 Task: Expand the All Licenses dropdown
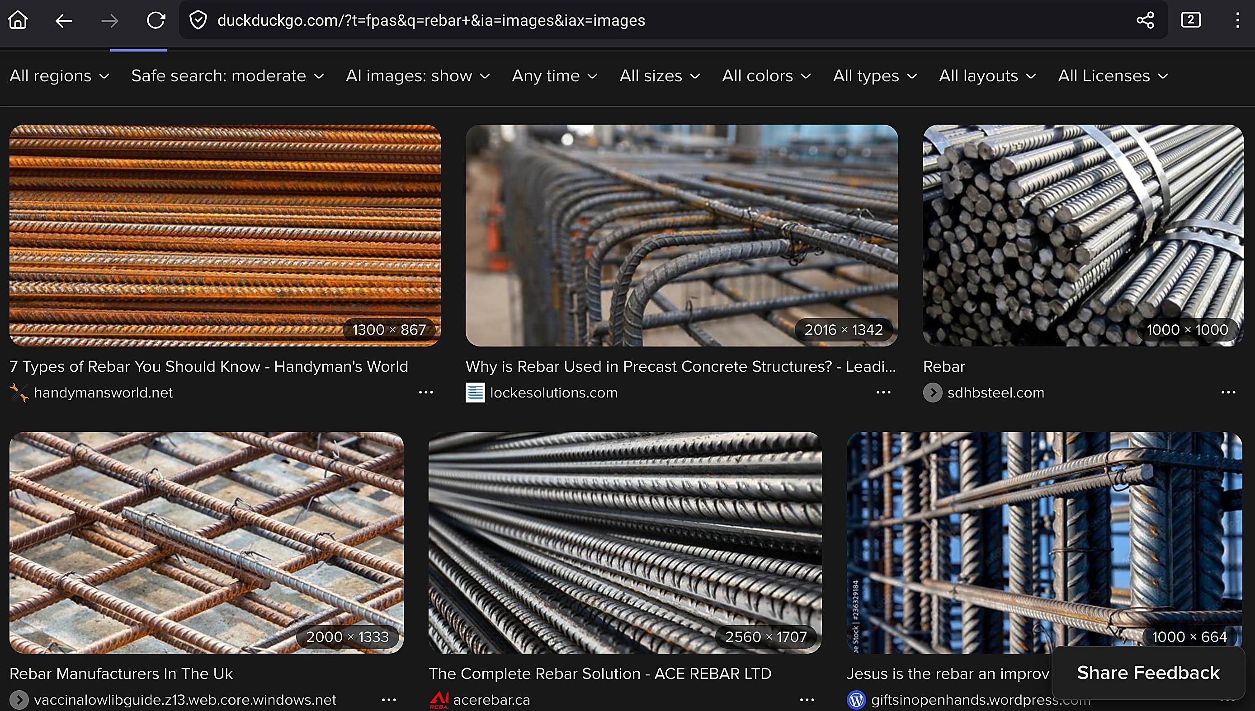(x=1112, y=76)
